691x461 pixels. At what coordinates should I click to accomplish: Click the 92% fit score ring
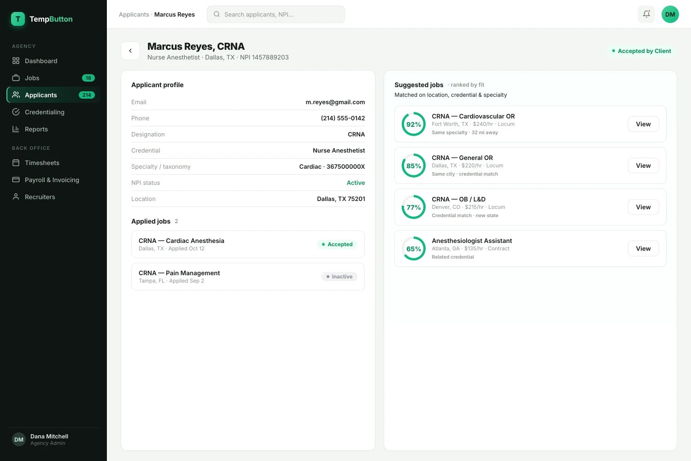click(414, 124)
